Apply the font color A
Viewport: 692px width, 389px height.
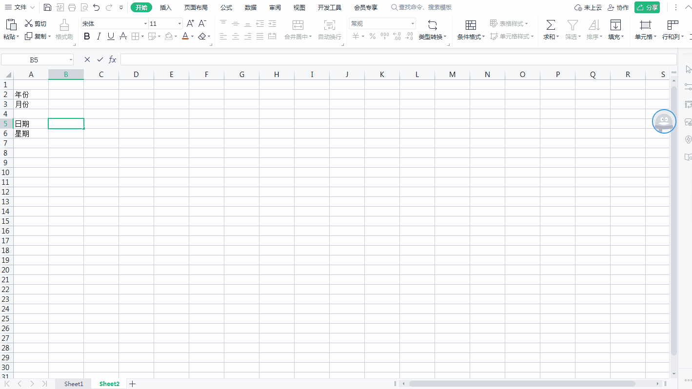pos(185,36)
